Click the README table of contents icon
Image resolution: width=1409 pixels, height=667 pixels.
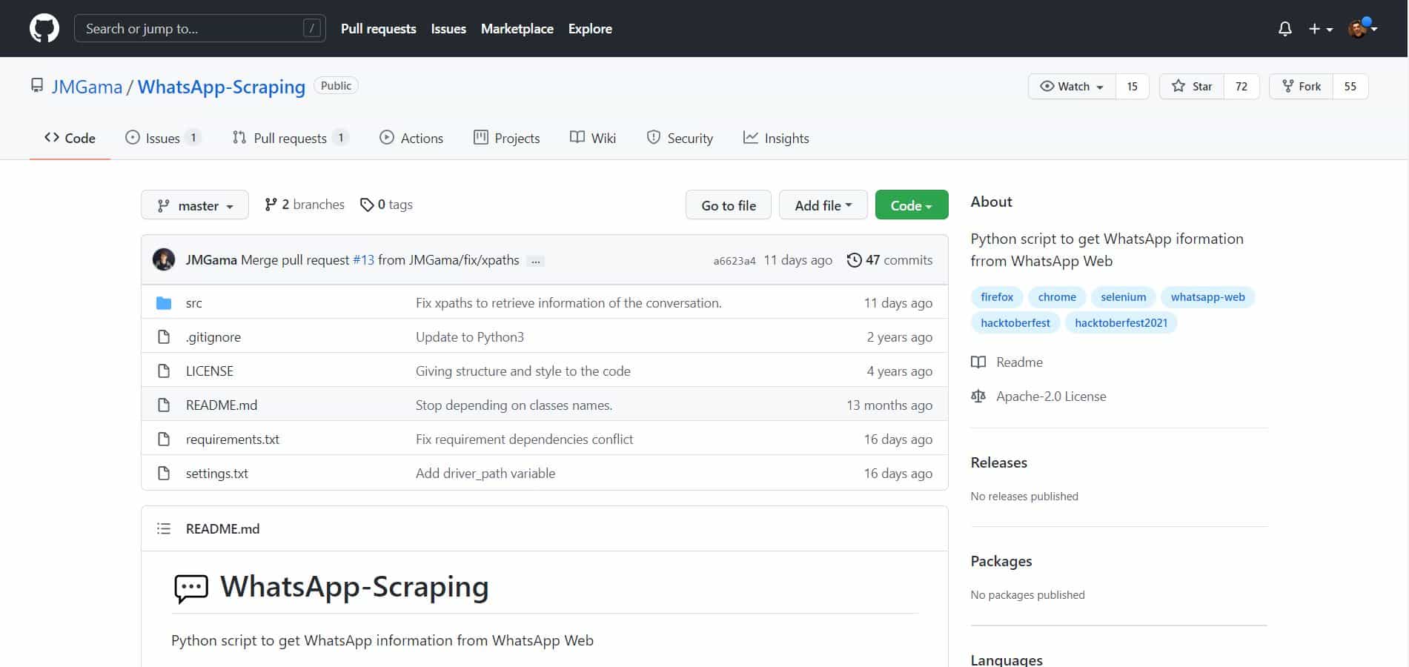tap(164, 529)
